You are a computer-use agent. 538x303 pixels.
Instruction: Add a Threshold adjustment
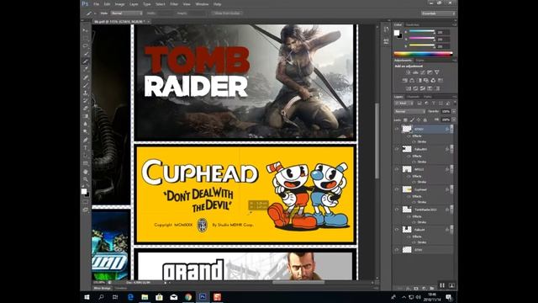click(423, 88)
